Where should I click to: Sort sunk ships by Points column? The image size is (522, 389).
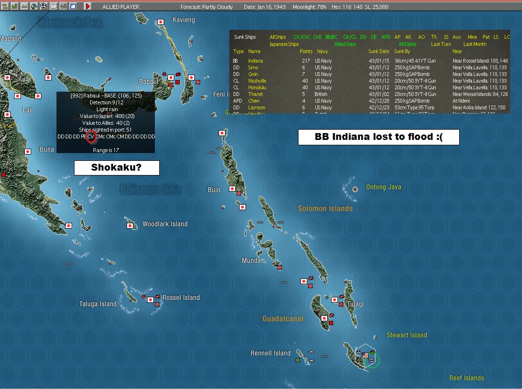tap(306, 51)
